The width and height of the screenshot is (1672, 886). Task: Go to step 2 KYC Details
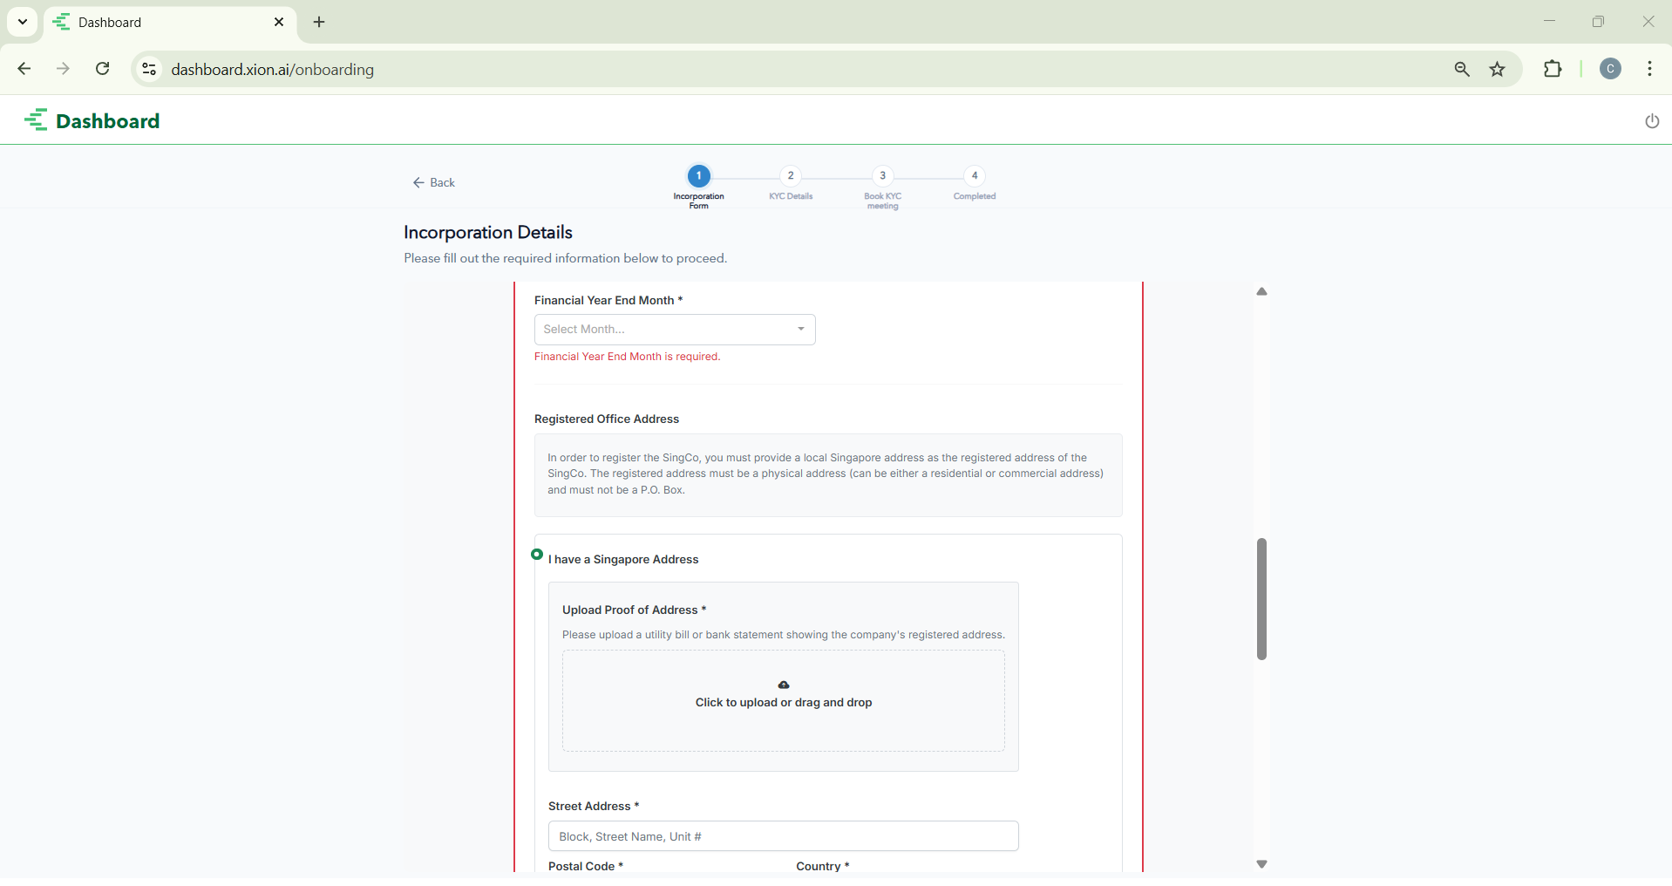[791, 176]
